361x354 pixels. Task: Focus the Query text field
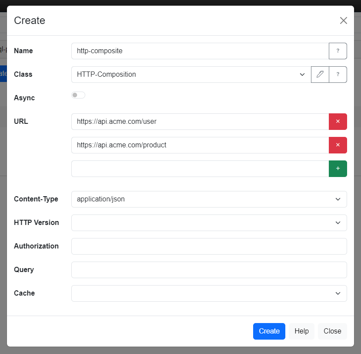click(209, 270)
